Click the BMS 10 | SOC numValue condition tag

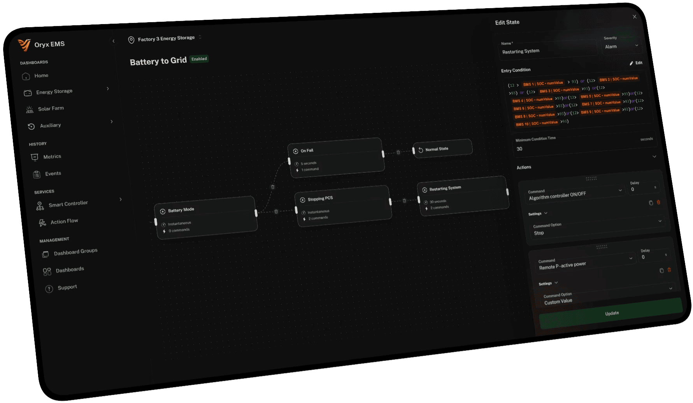pos(537,123)
